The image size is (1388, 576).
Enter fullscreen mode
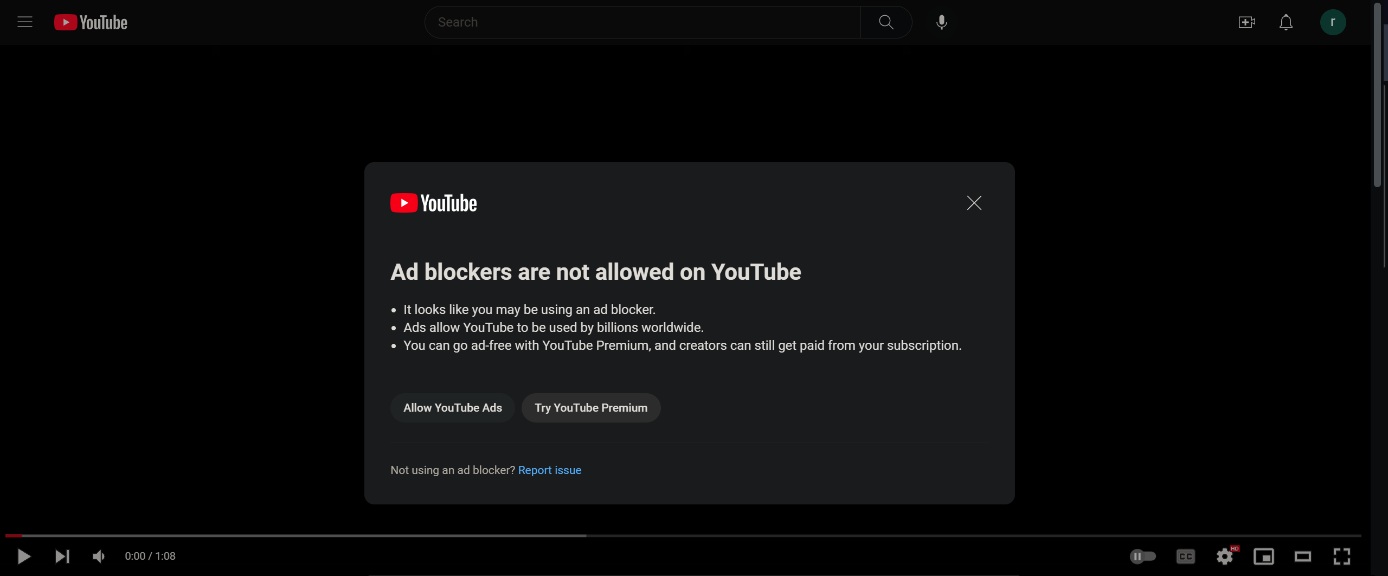pos(1342,556)
